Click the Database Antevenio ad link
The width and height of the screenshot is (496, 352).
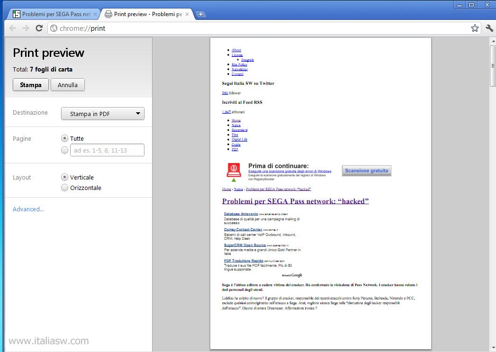point(241,214)
